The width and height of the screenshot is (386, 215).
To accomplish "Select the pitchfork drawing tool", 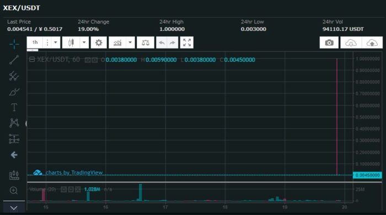I will click(14, 76).
